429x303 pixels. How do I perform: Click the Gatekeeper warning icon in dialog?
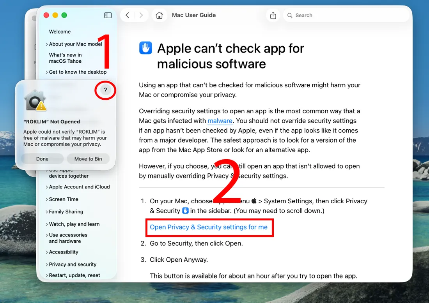pos(35,100)
